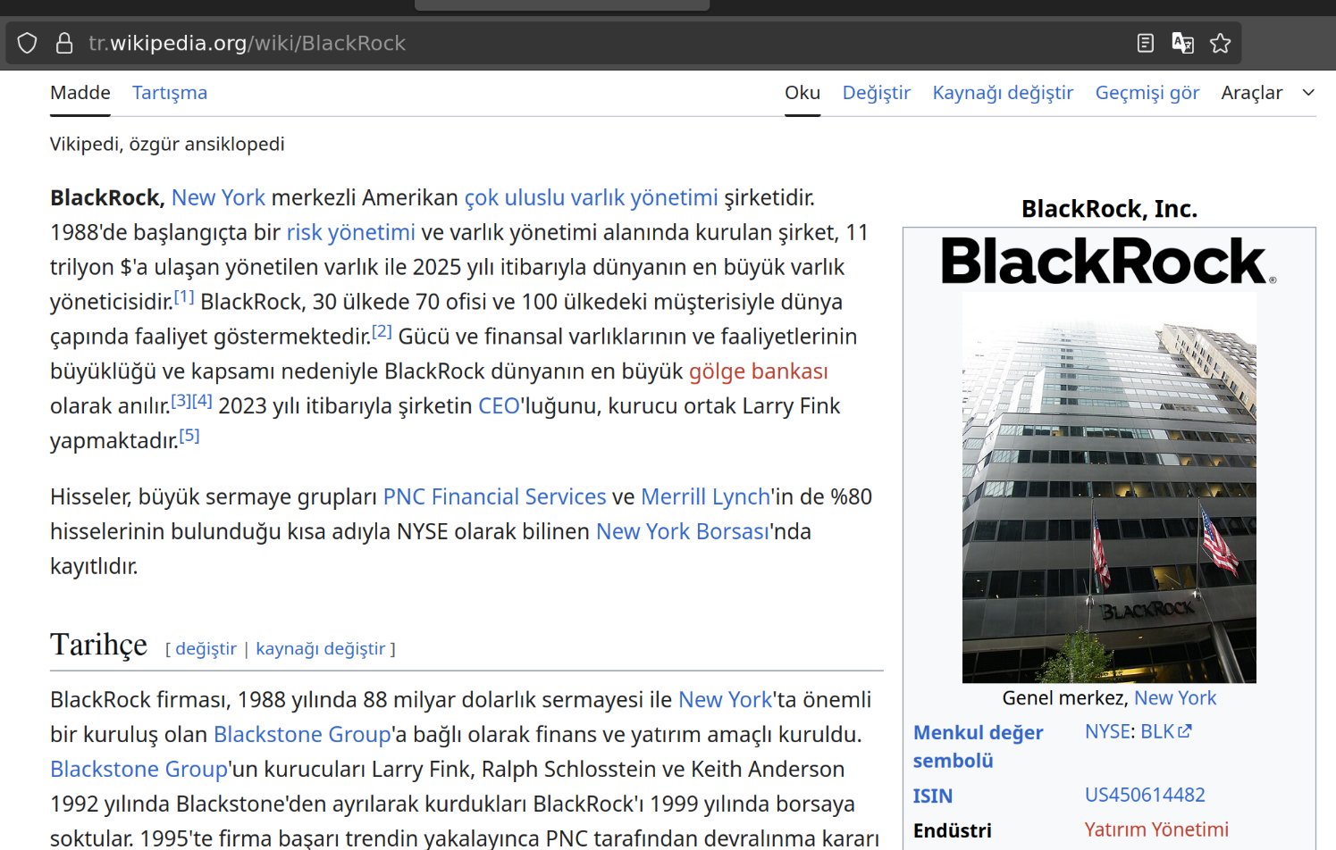Jump to citation reference [5]
The width and height of the screenshot is (1336, 850).
(x=189, y=436)
